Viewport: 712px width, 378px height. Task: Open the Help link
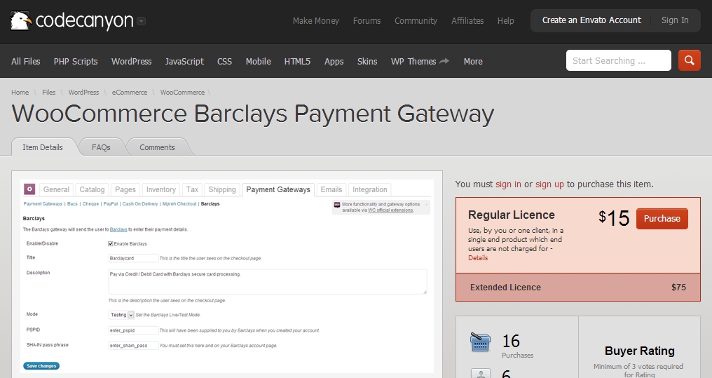point(505,21)
